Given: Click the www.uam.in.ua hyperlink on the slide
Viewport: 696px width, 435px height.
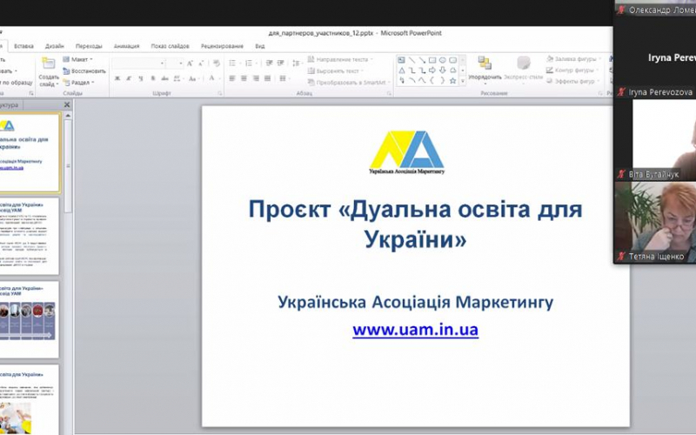Looking at the screenshot, I should coord(416,330).
